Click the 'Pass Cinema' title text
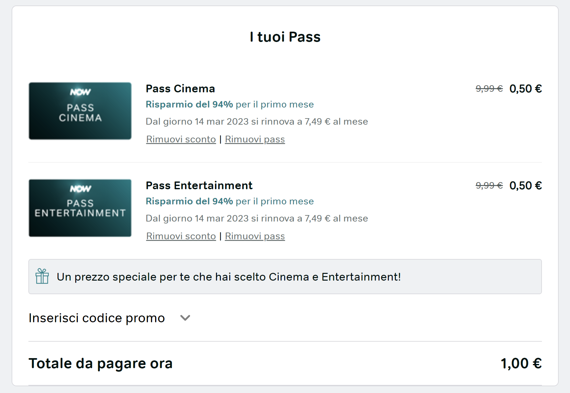 point(180,88)
